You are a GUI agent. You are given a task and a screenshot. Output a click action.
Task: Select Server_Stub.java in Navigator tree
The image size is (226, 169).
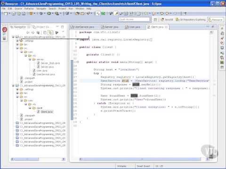tap(48, 63)
